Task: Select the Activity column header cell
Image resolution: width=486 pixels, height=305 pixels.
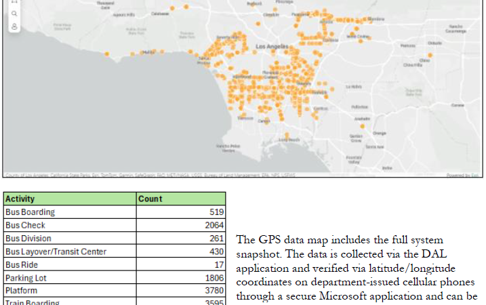Action: 70,199
